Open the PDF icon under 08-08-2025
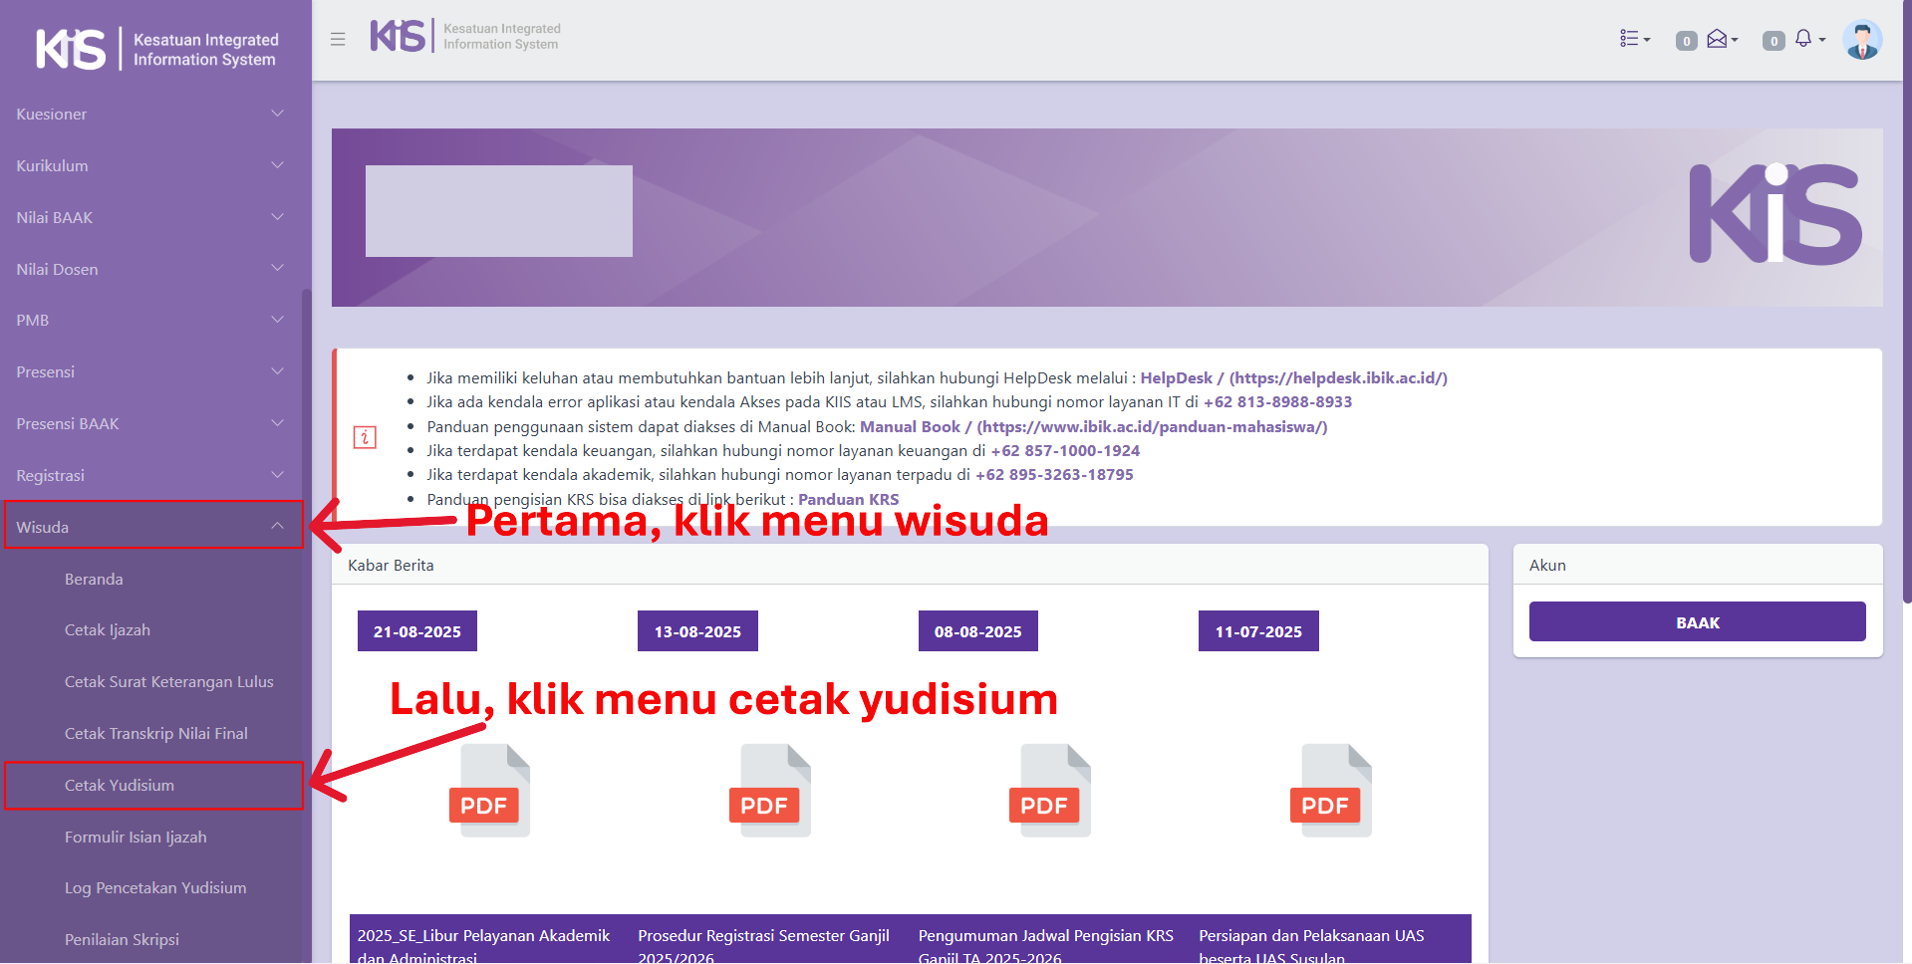Image resolution: width=1912 pixels, height=964 pixels. (1049, 791)
